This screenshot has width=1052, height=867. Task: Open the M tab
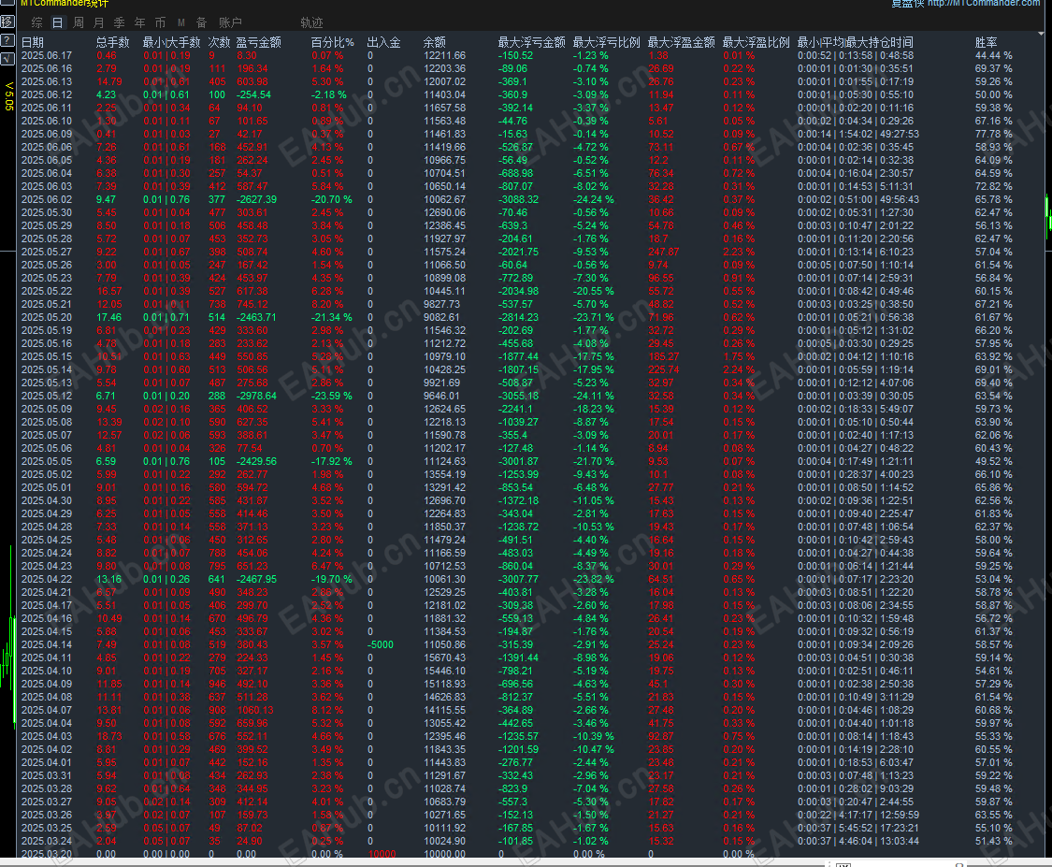[181, 22]
